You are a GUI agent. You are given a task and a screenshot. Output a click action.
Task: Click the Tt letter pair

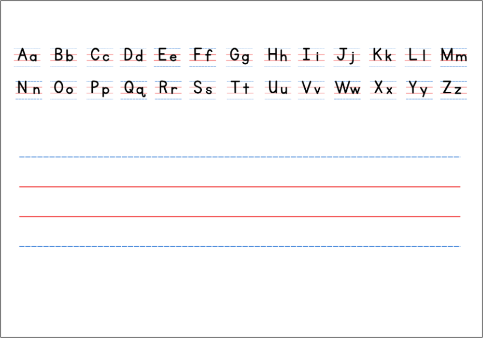pos(240,88)
